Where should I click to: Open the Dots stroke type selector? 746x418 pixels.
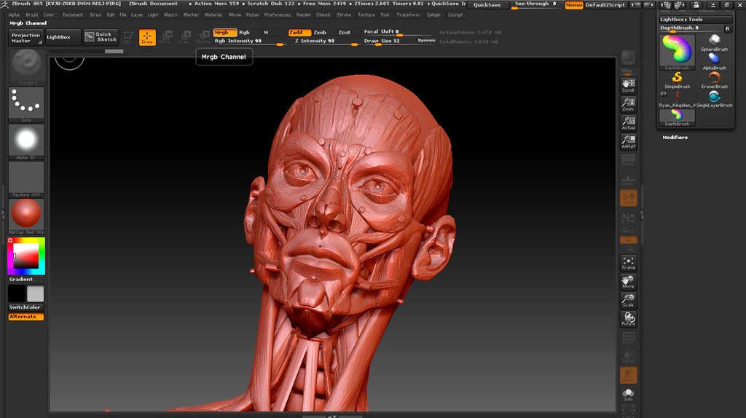26,104
